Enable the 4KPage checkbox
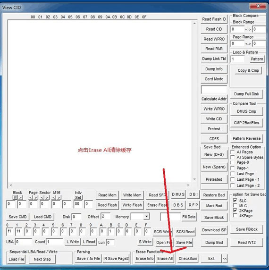Image resolution: width=269 pixels, height=270 pixels. (235, 215)
